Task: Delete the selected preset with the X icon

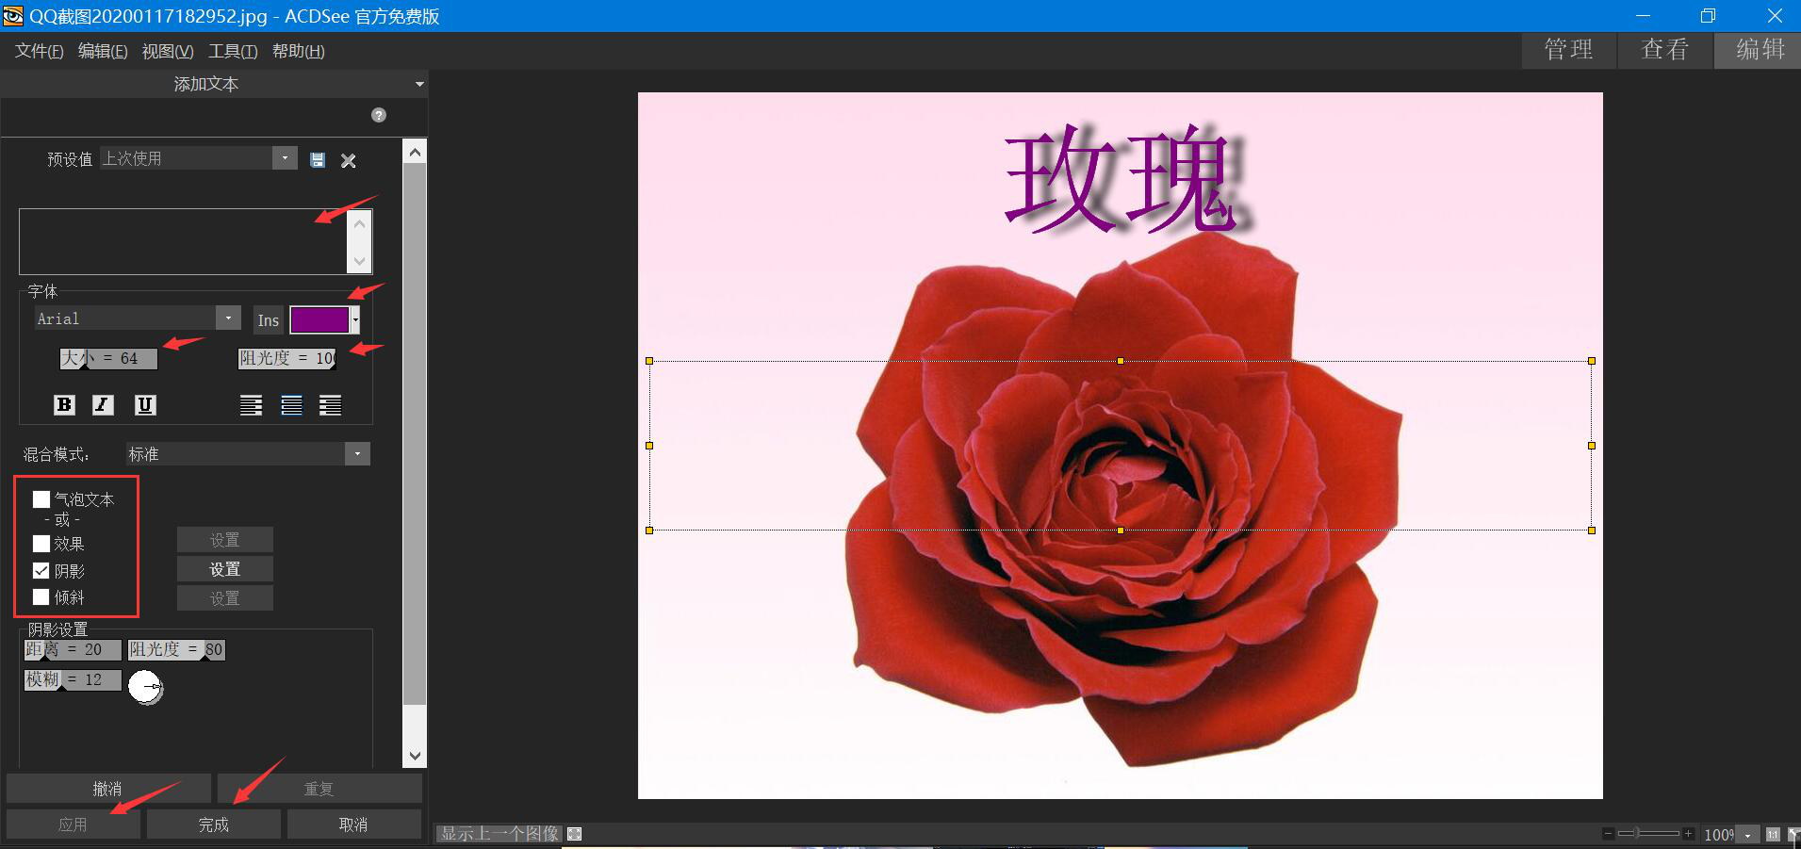Action: [349, 161]
